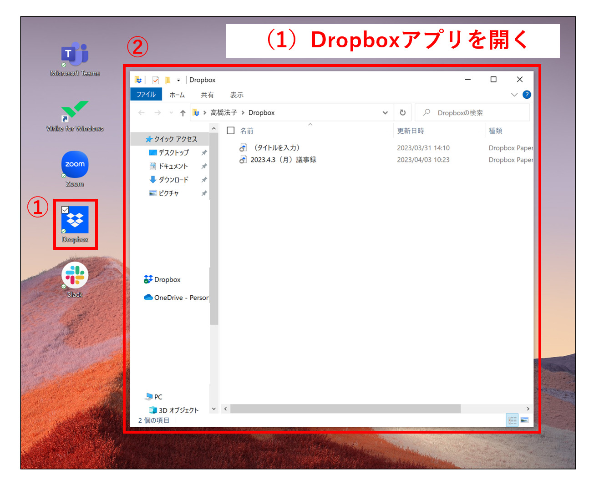Screen dimensions: 594x485
Task: Click horizontal scrollbar right arrow
Action: pyautogui.click(x=528, y=409)
